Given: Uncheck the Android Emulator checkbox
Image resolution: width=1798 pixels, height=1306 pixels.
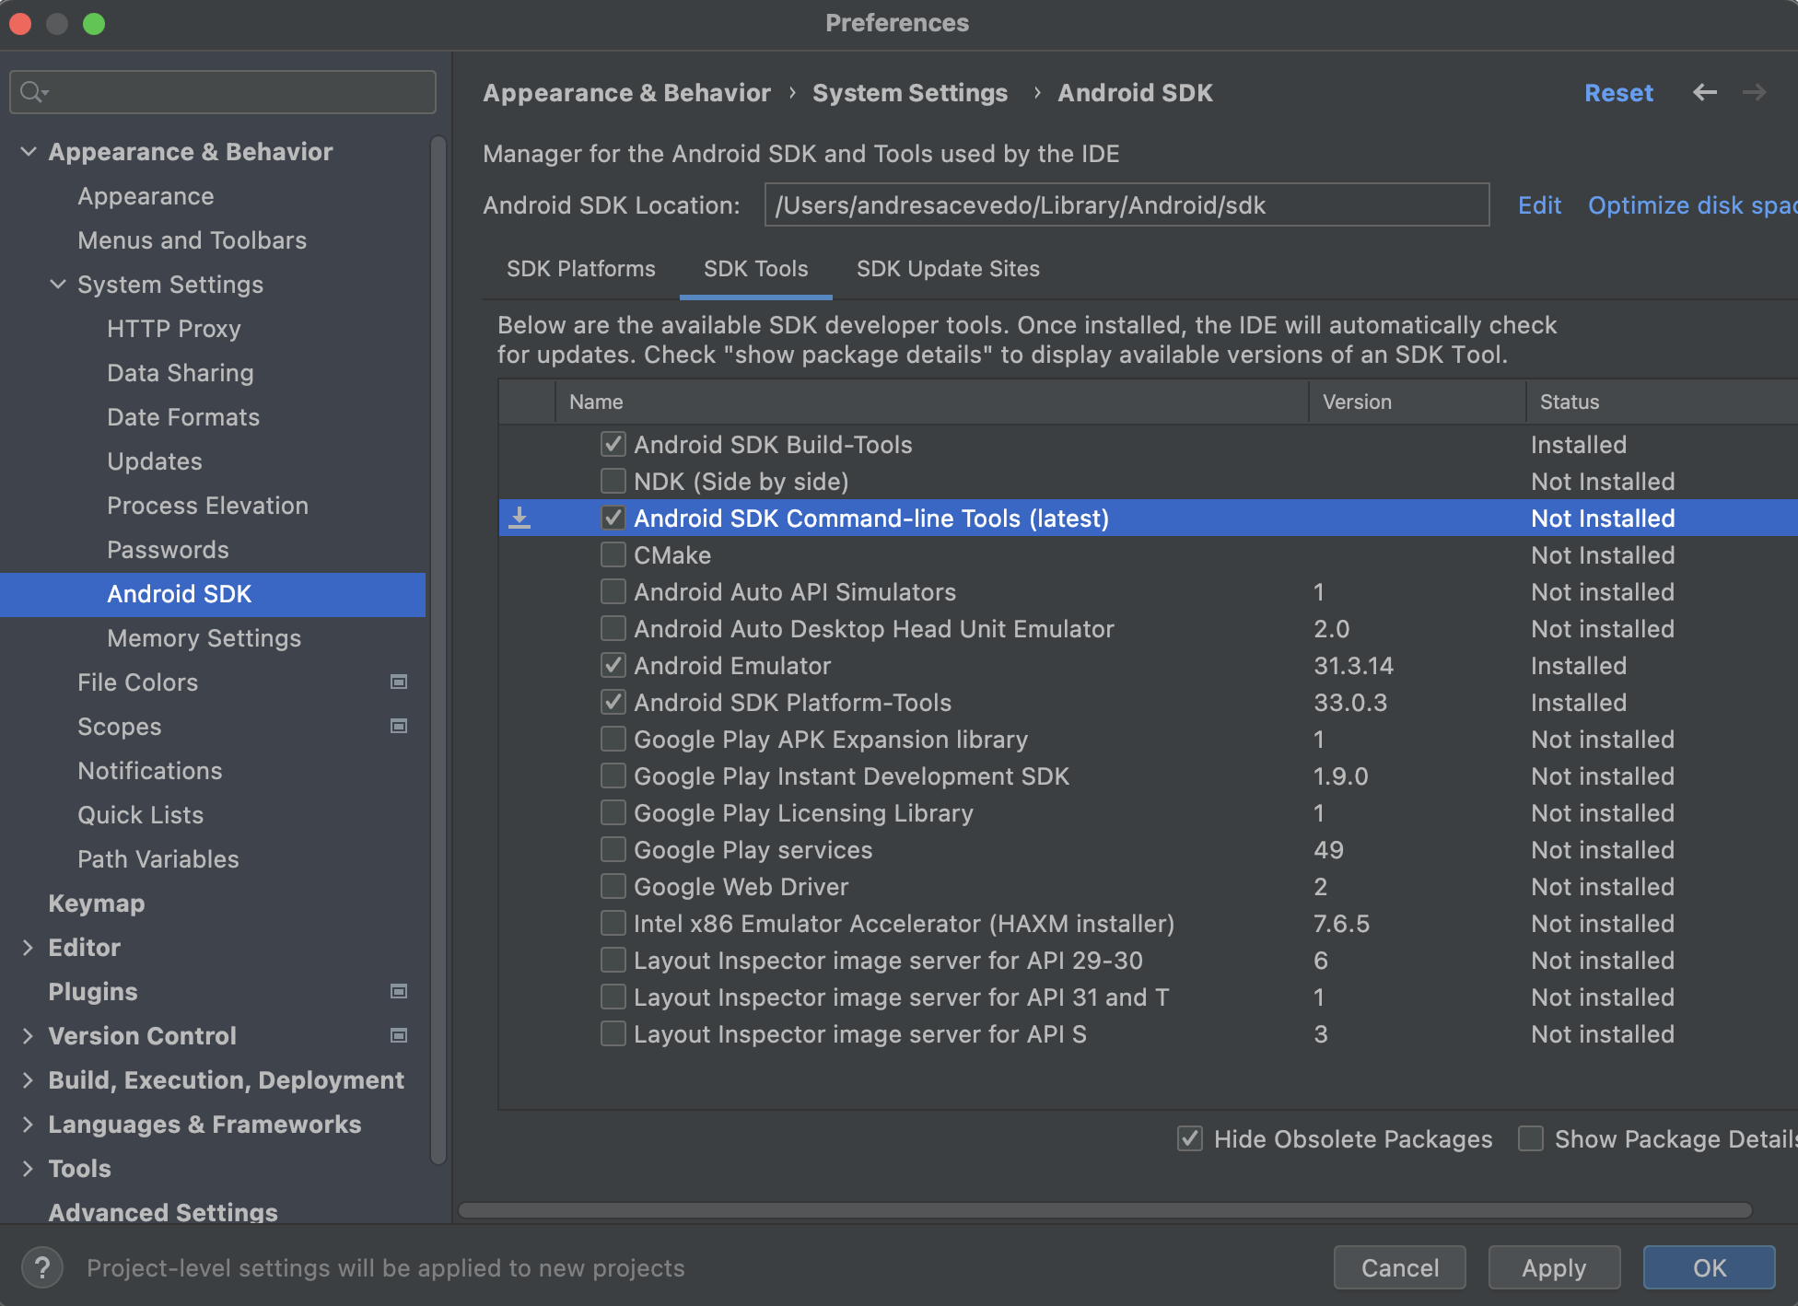Looking at the screenshot, I should tap(613, 665).
